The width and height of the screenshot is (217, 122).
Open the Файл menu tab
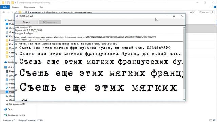5,7
